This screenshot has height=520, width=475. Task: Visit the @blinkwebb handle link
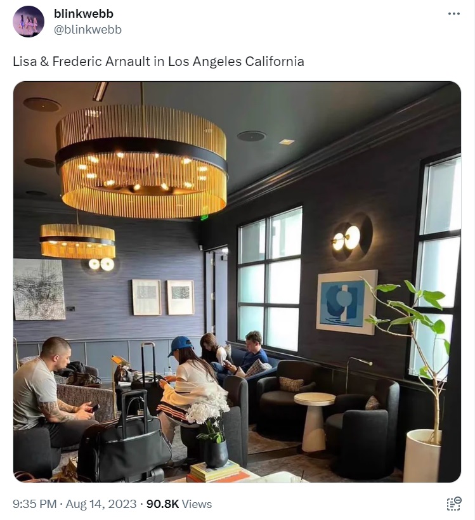[x=88, y=30]
